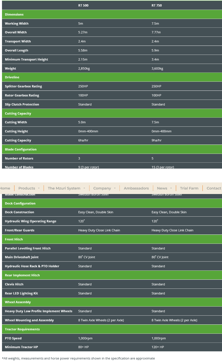The image size is (222, 364).
Task: Expand The Mzuri System dropdown arrow
Action: click(x=84, y=188)
